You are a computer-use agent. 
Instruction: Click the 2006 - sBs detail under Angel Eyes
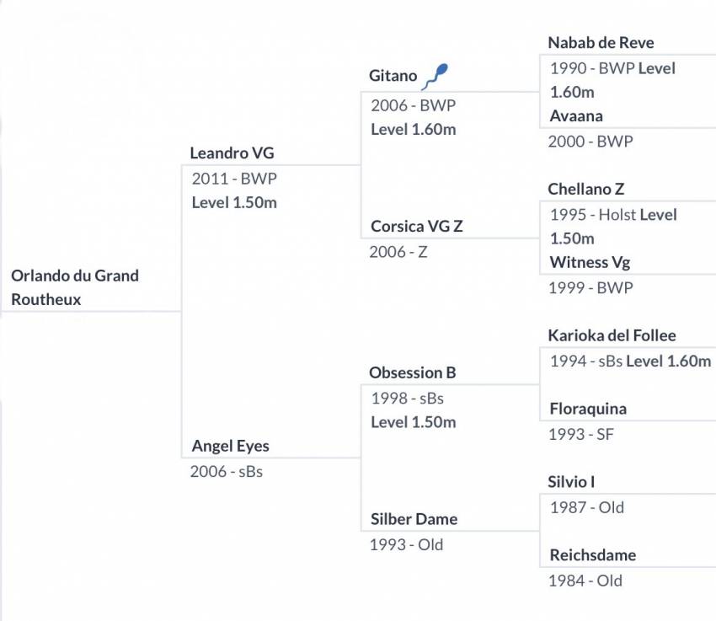227,471
